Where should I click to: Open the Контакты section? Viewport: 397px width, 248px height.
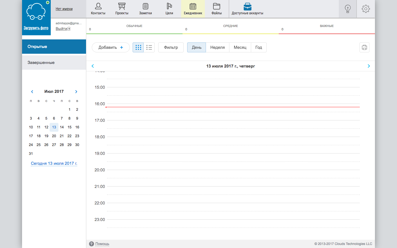coord(98,9)
